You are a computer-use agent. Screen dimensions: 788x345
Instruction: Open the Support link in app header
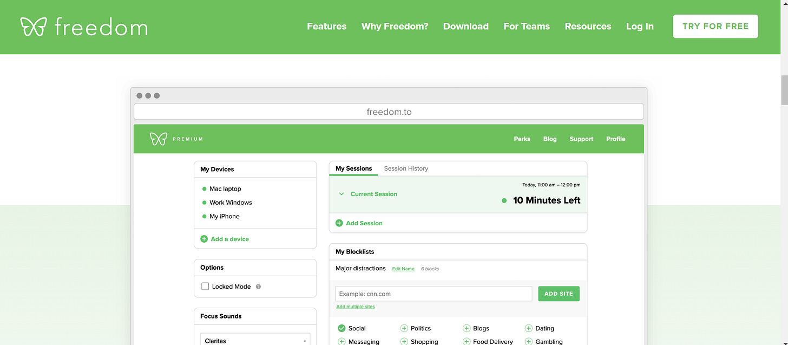[x=581, y=139]
